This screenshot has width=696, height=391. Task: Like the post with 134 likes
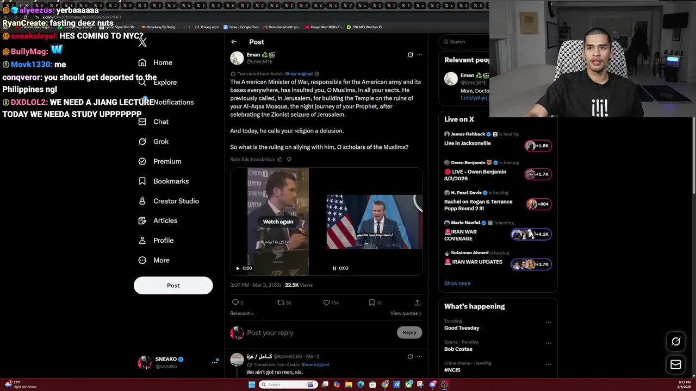coord(326,302)
